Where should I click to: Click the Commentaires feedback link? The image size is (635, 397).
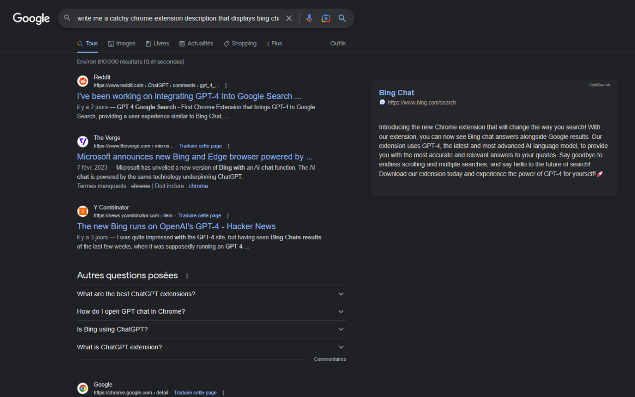point(330,359)
